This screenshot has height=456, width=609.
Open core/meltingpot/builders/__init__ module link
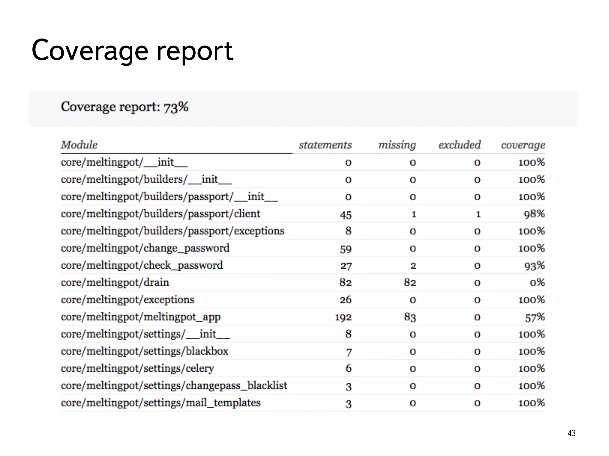(146, 180)
